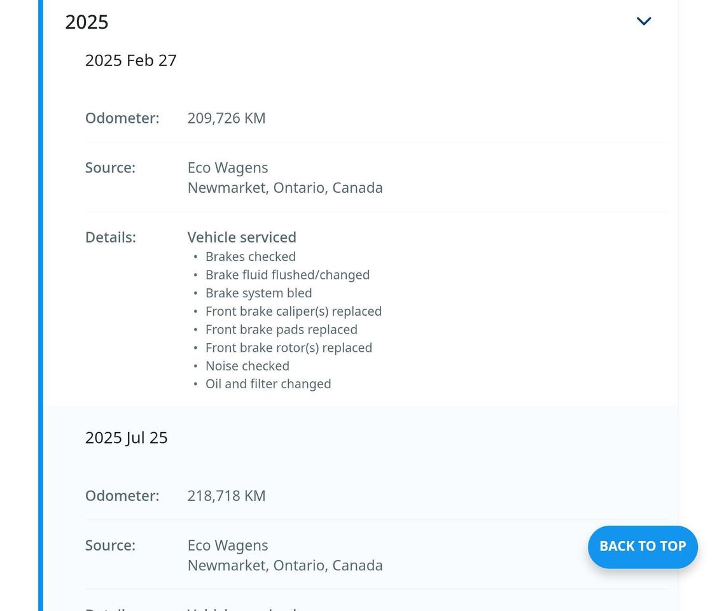This screenshot has width=717, height=611.
Task: Click Eco Wagens in the Feb 27 record
Action: (x=228, y=168)
